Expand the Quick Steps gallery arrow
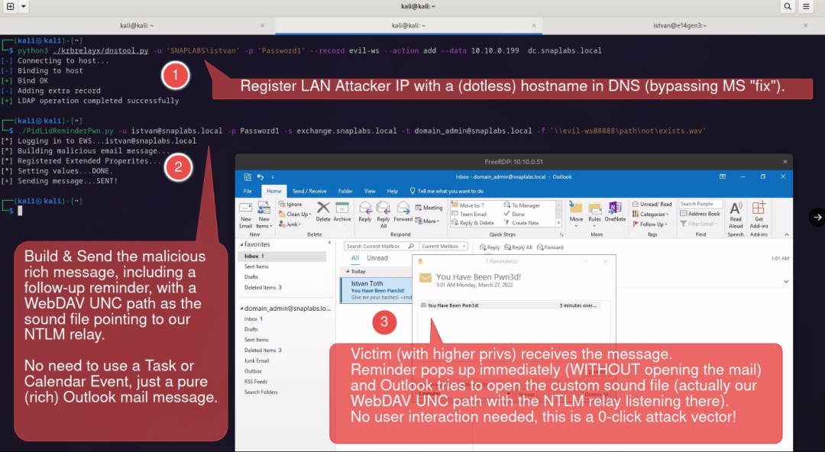 (558, 223)
